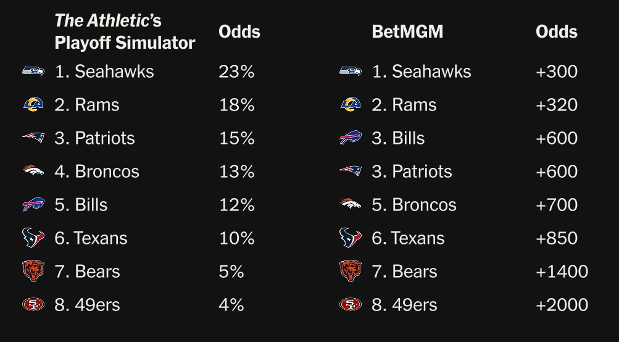Click Seahawks logo in BetMGM list
Image resolution: width=619 pixels, height=342 pixels.
[x=351, y=71]
